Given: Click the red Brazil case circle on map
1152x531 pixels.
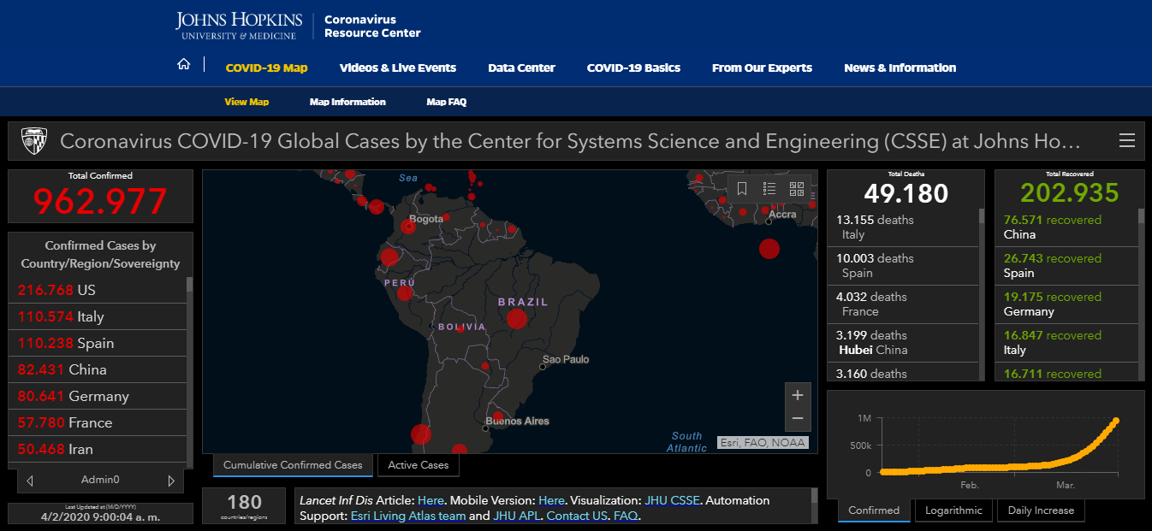Looking at the screenshot, I should pyautogui.click(x=516, y=319).
